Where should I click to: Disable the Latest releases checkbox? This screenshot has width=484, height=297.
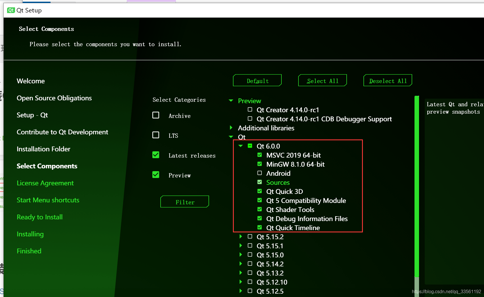156,155
